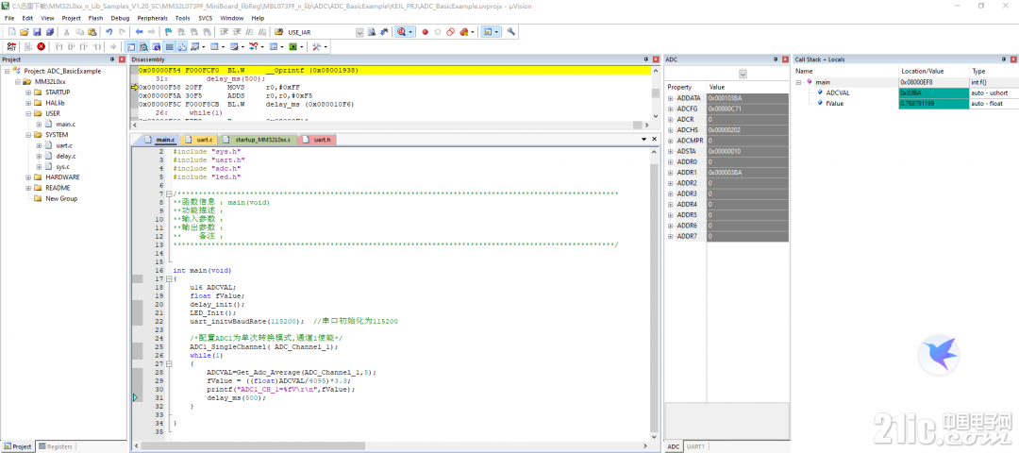Collapse the main entry in Call Stack
This screenshot has height=453, width=1019.
coord(799,82)
